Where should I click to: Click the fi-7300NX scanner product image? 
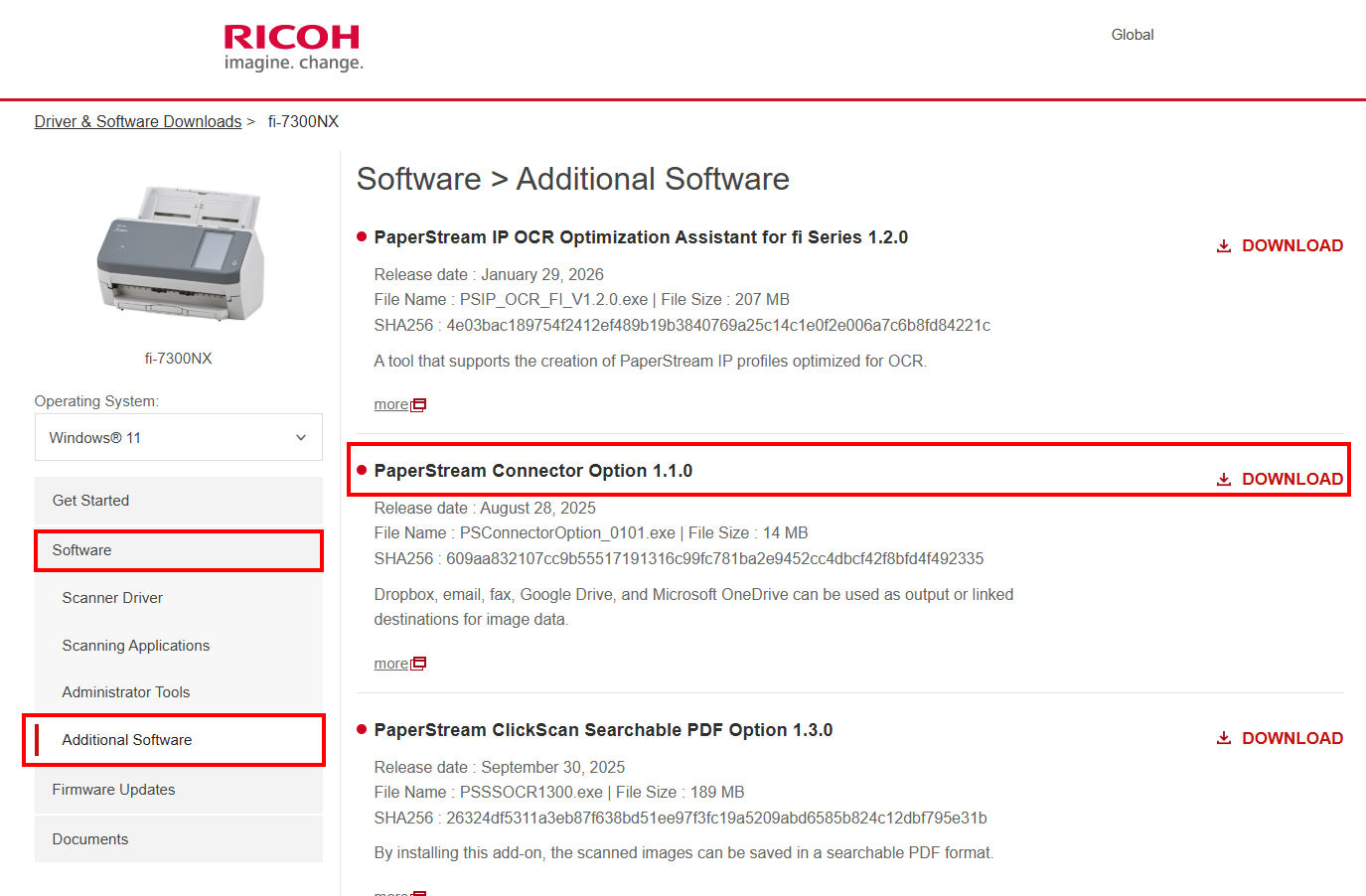click(180, 253)
